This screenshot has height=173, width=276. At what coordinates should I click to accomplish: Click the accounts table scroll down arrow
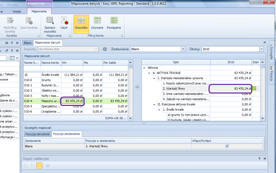pos(131,118)
